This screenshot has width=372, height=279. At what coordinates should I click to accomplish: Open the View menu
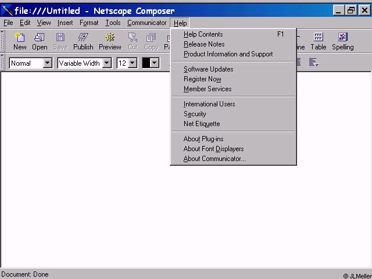pos(44,23)
